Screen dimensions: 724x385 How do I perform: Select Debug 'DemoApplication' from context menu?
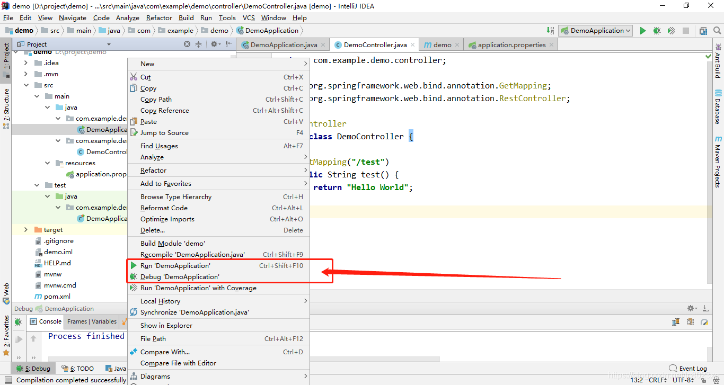click(218, 277)
